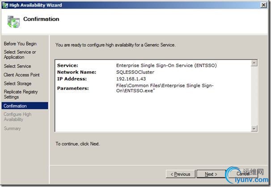
Task: Open the Select Service or Application step
Action: (20, 55)
